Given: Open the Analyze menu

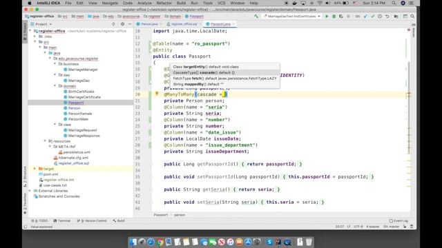Looking at the screenshot, I should 144,3.
